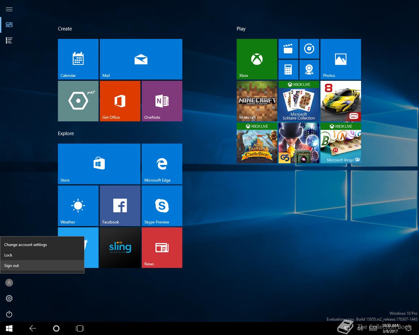
Task: Open the Calendar tile
Action: point(78,59)
